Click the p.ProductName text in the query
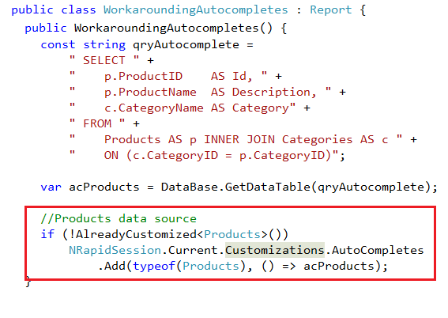Viewport: 448px width, 318px height. tap(150, 92)
